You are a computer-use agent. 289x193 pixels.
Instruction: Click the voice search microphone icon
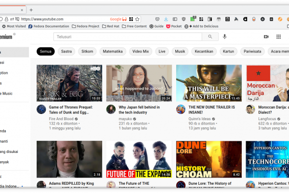(224, 37)
